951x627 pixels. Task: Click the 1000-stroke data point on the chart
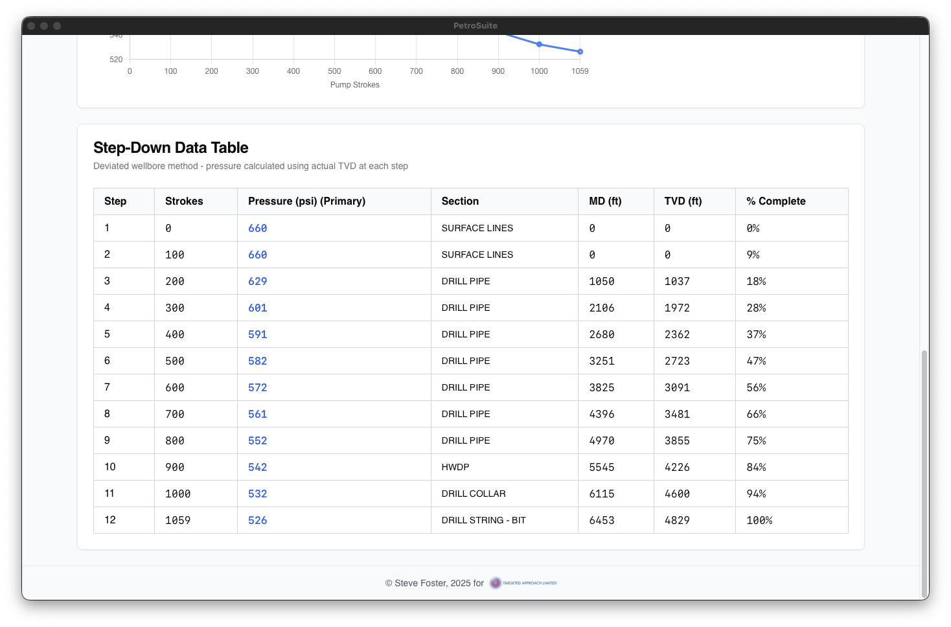click(x=539, y=44)
